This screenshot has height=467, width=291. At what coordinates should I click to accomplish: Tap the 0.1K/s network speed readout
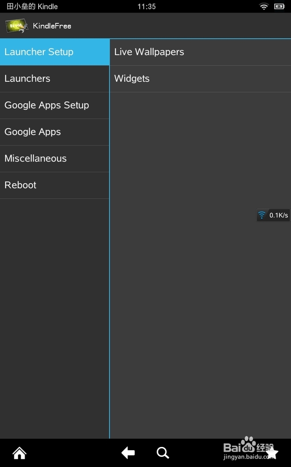pos(279,215)
